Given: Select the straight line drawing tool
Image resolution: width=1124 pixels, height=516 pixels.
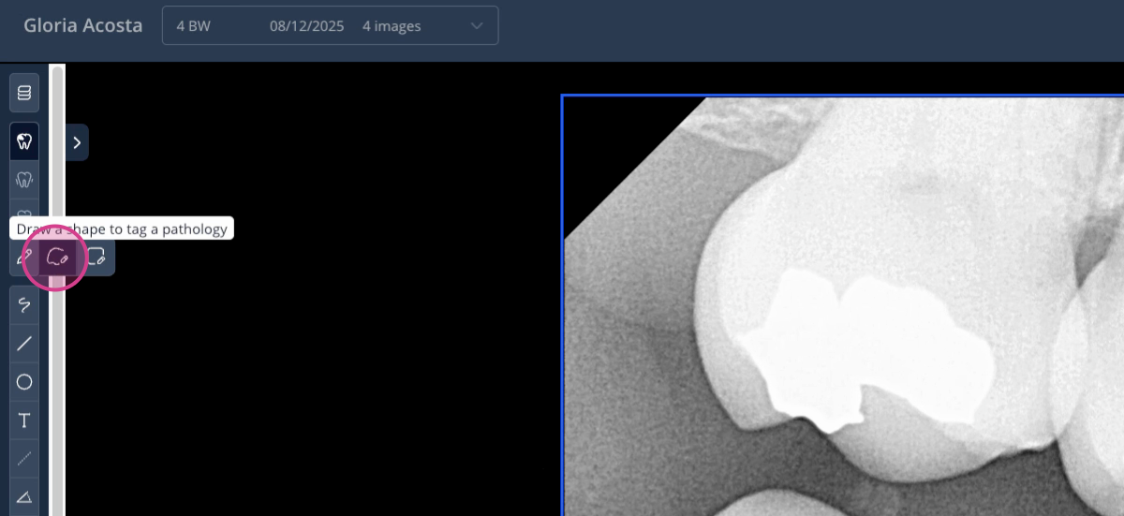Looking at the screenshot, I should pyautogui.click(x=24, y=344).
